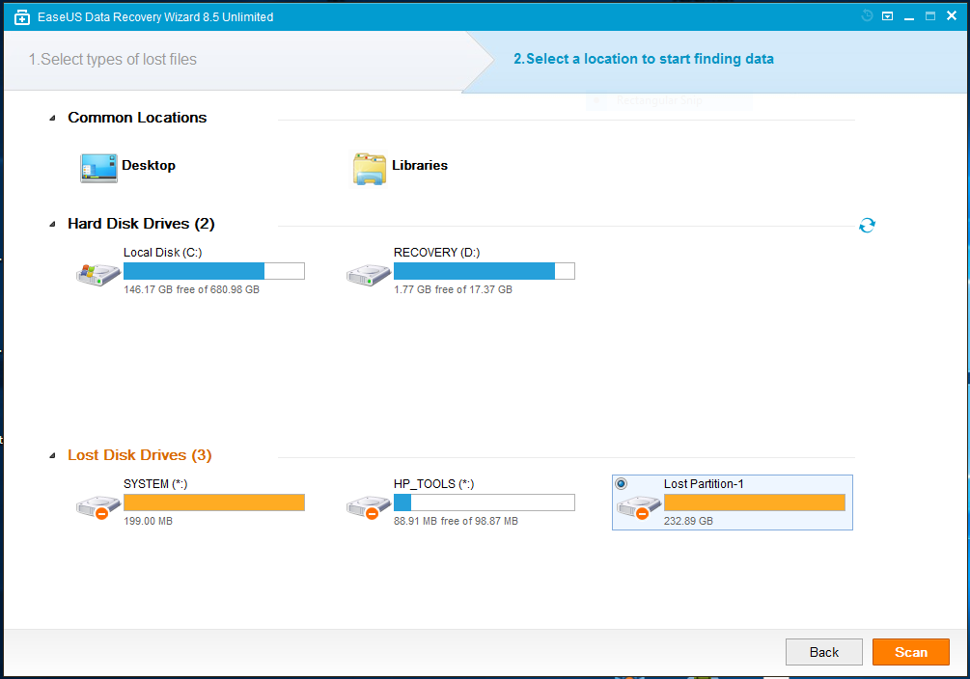Click the 'Hard Disk Drives (2)' heading
This screenshot has width=970, height=679.
click(141, 223)
